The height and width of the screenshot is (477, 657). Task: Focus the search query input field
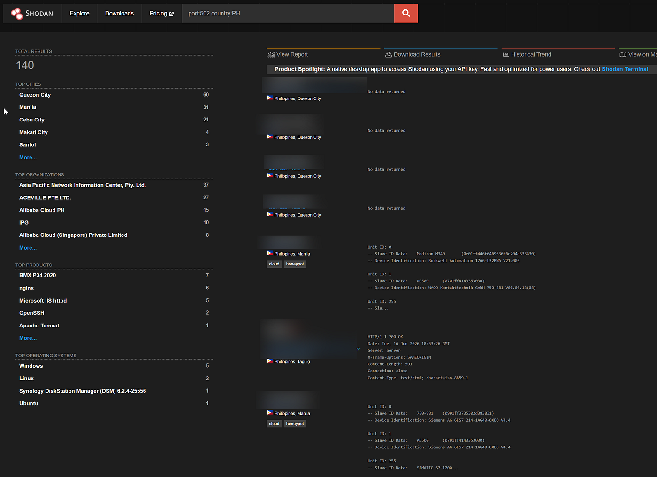tap(288, 13)
